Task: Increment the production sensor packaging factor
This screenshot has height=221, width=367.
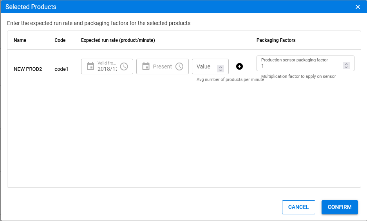Action: (346, 64)
